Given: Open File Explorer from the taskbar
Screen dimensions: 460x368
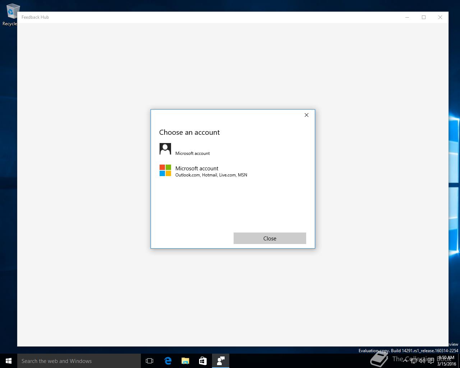Looking at the screenshot, I should [x=185, y=361].
